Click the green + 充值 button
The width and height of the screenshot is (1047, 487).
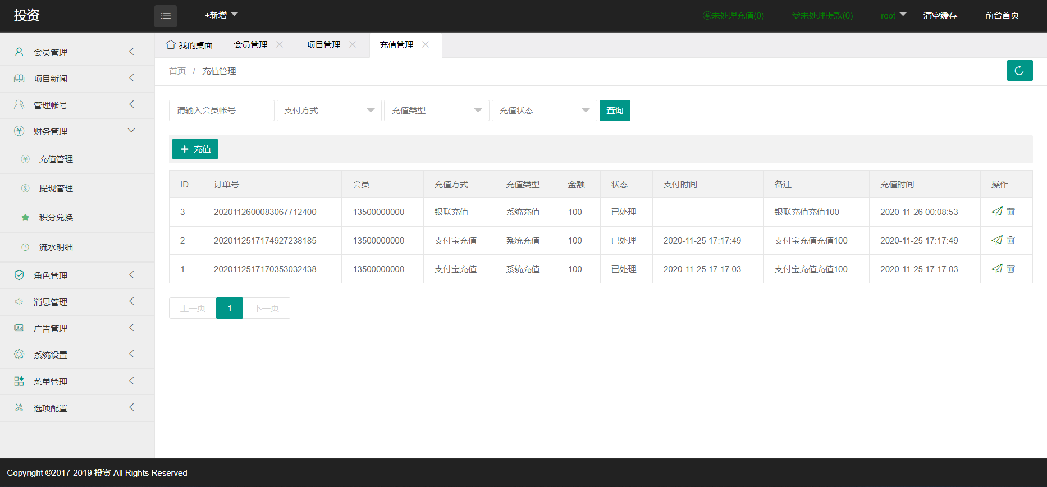click(195, 149)
